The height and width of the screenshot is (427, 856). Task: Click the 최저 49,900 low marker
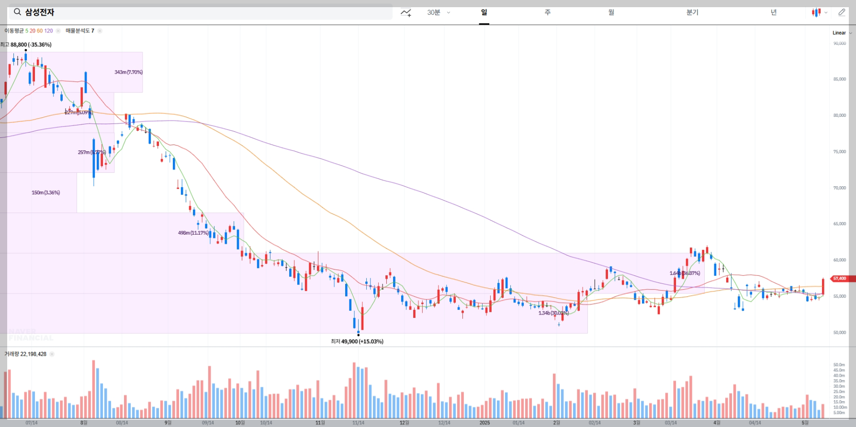tap(357, 341)
